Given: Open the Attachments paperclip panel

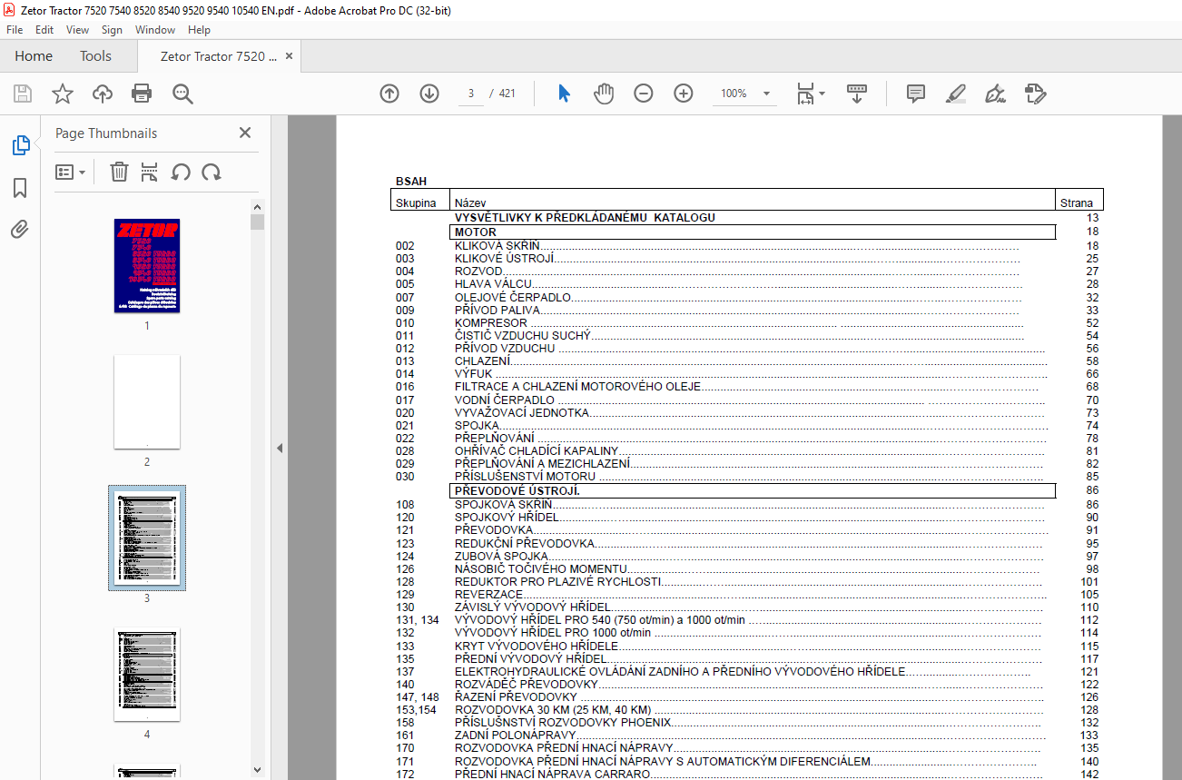Looking at the screenshot, I should (x=20, y=229).
